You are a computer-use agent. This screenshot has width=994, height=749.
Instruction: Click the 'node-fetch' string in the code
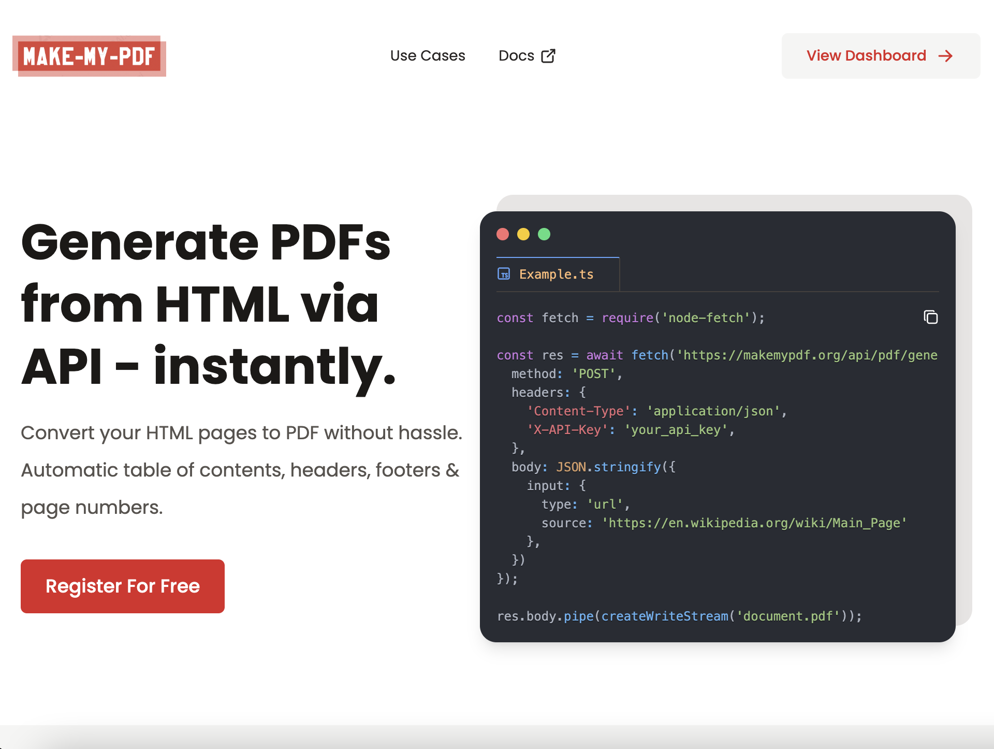(705, 318)
